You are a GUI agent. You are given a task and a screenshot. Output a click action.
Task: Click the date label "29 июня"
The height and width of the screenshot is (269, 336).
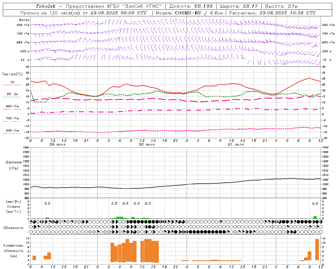57,144
